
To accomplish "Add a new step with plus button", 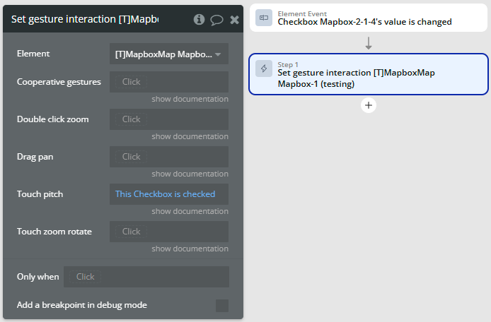I will (x=368, y=105).
